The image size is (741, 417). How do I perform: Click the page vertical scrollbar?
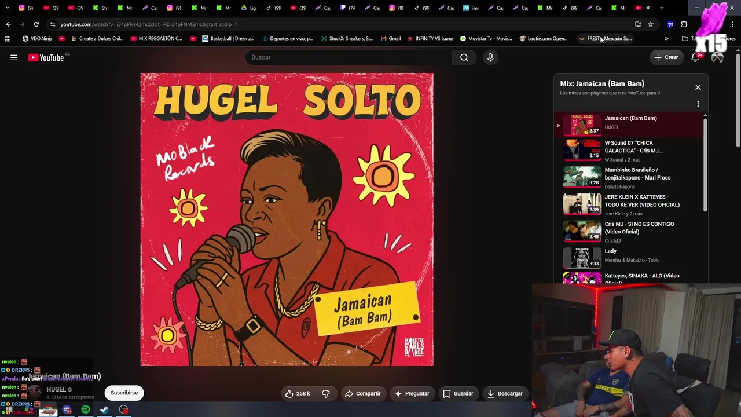tap(738, 101)
